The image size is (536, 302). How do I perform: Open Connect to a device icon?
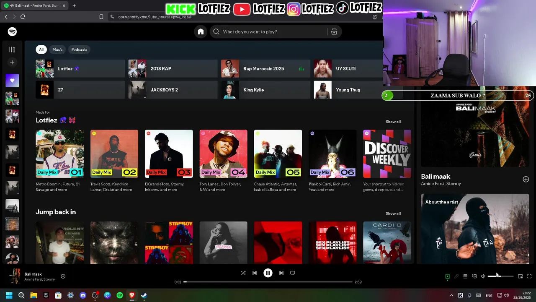474,276
